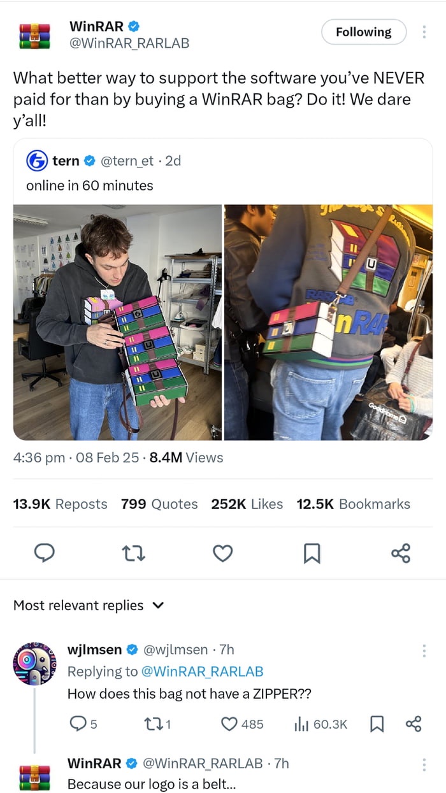Open more options on wjlmsen's reply
This screenshot has width=446, height=793.
(424, 650)
